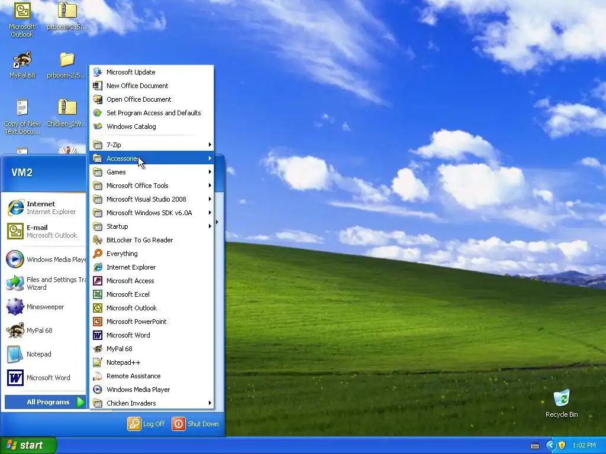This screenshot has height=454, width=606.
Task: Expand the Microsoft Office Tools submenu
Action: coord(151,186)
